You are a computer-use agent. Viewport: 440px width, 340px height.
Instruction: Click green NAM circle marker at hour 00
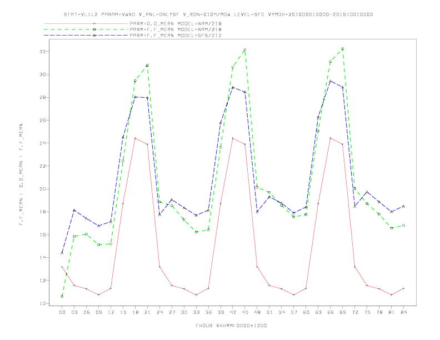click(x=62, y=297)
